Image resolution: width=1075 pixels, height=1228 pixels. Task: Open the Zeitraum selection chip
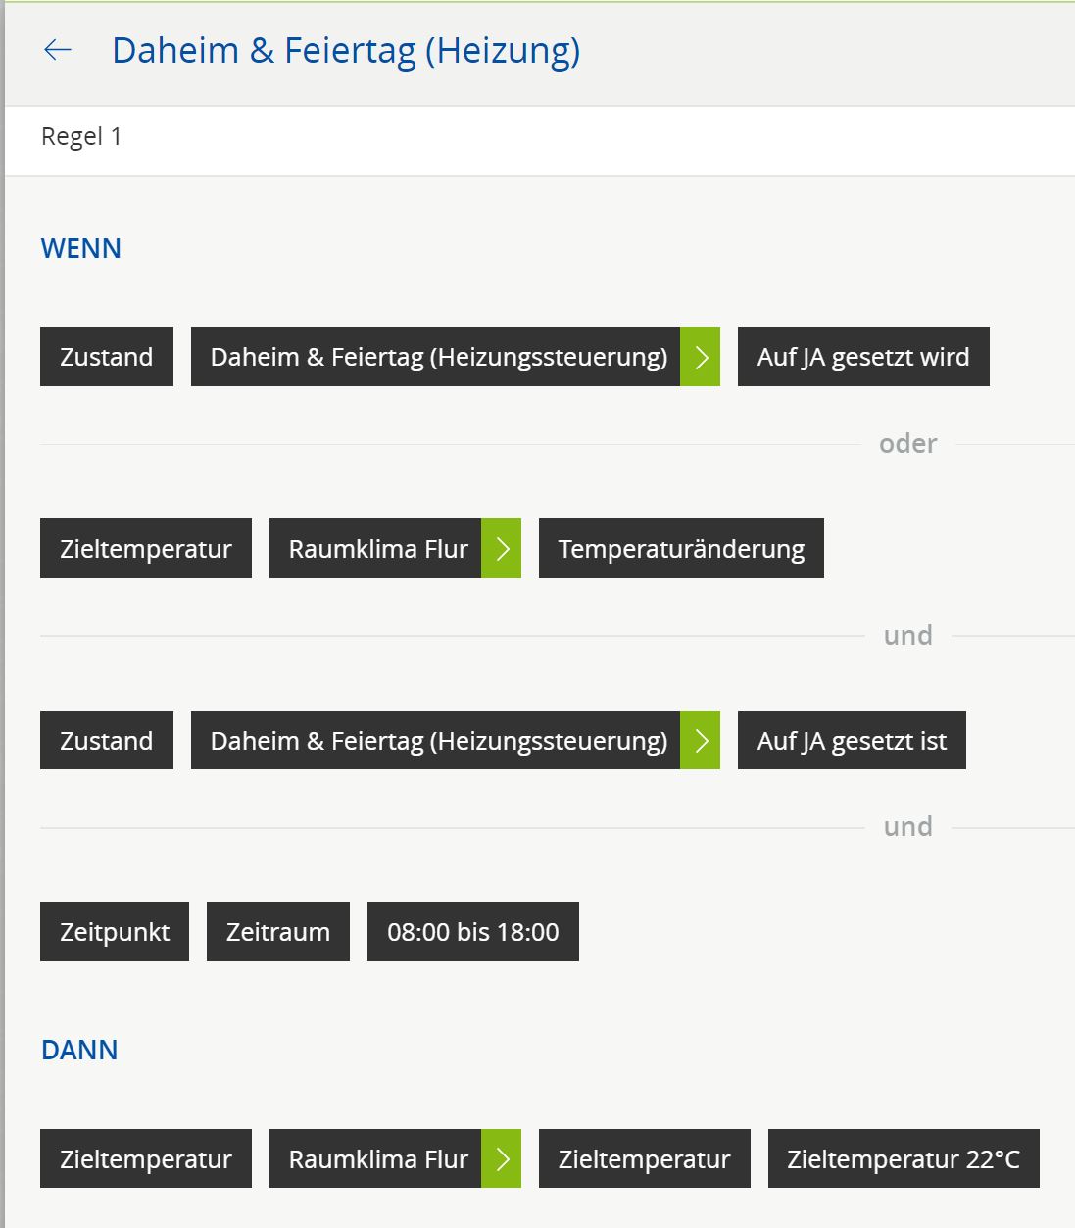(277, 932)
